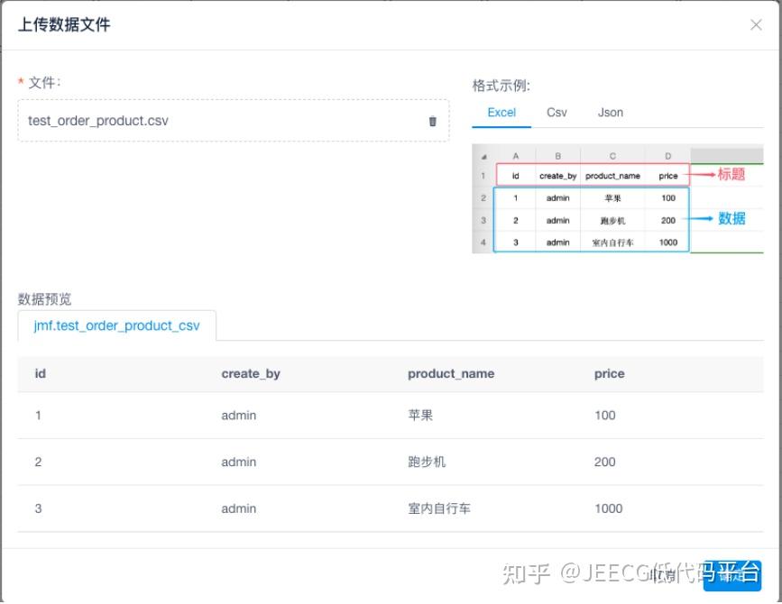Click the product_name column header
The height and width of the screenshot is (604, 782).
point(451,374)
